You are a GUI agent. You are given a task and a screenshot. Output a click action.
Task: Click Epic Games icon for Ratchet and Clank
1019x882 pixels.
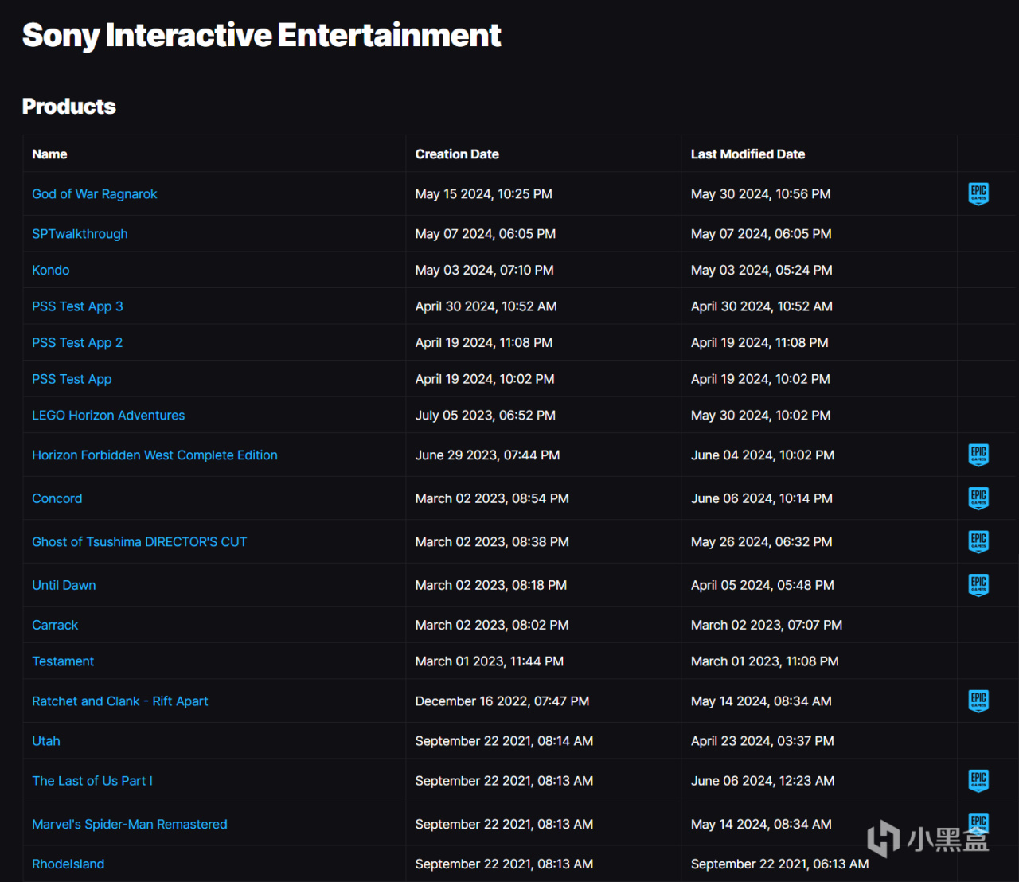[978, 701]
